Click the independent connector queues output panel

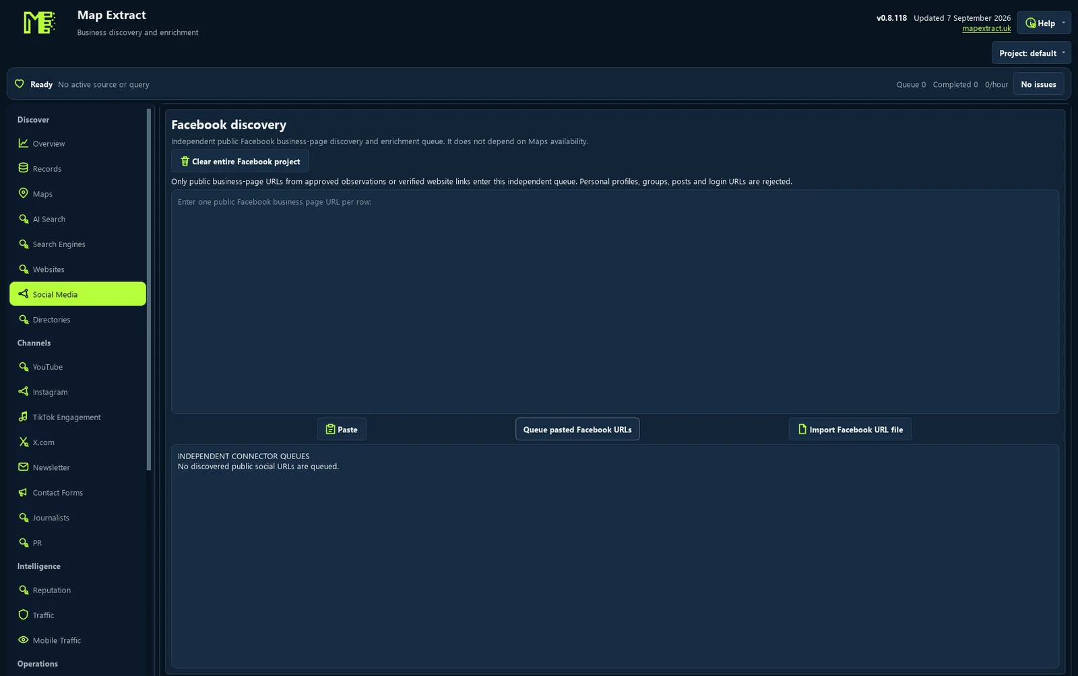tap(615, 556)
